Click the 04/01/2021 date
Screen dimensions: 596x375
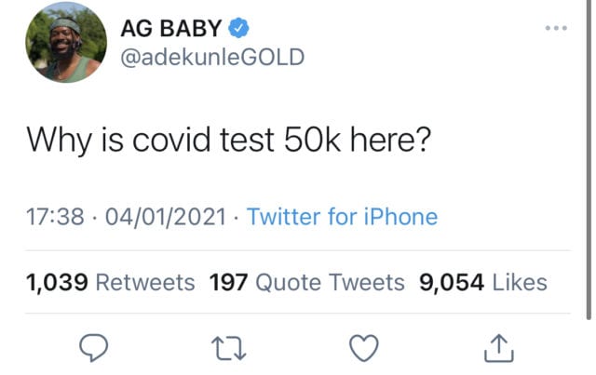point(166,217)
